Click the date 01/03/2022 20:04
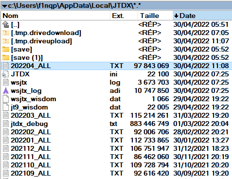Image resolution: width=232 pixels, height=179 pixels. pyautogui.click(x=201, y=124)
